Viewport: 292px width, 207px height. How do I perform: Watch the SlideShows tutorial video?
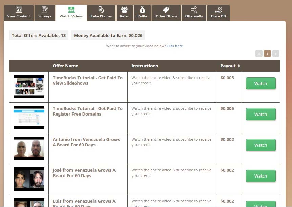260,83
